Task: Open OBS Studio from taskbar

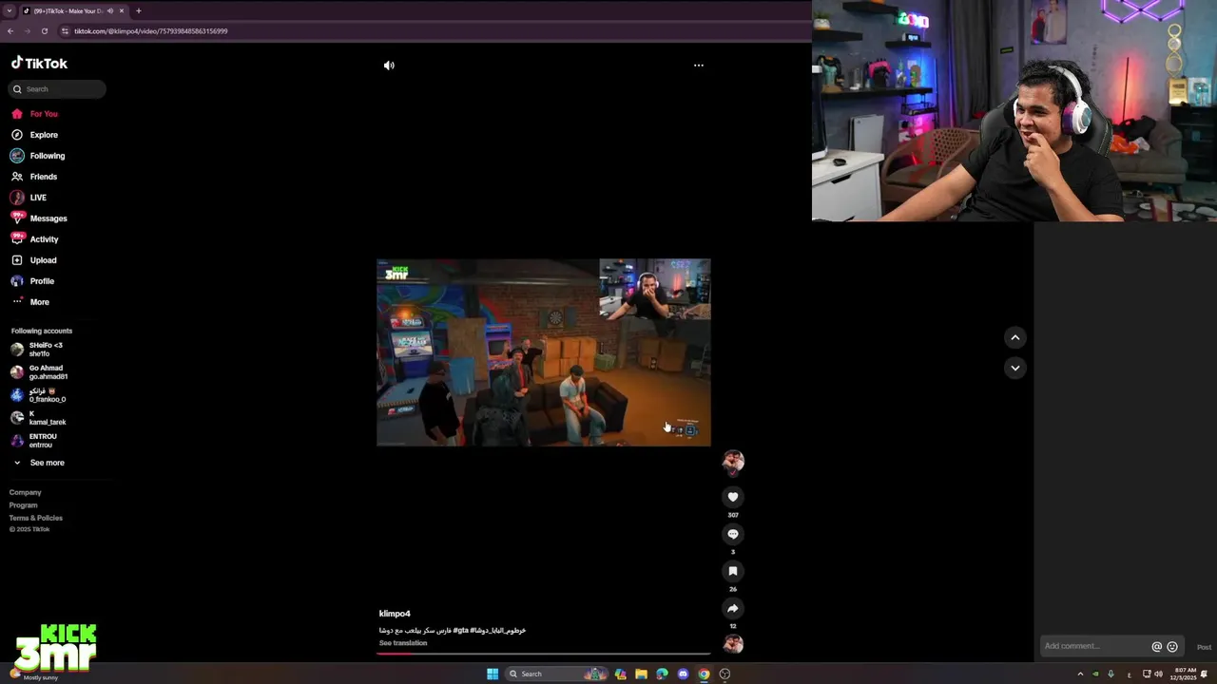Action: (724, 674)
